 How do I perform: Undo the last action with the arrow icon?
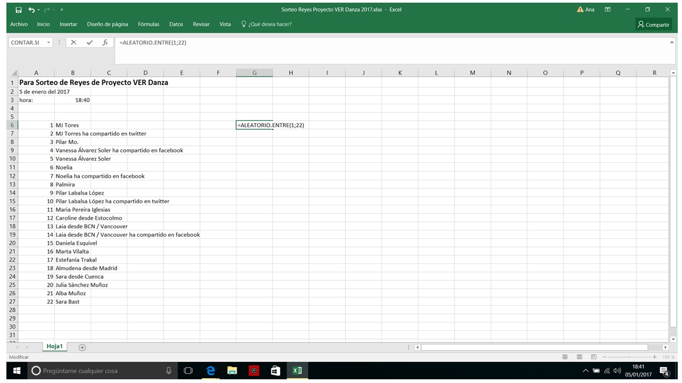pyautogui.click(x=31, y=10)
